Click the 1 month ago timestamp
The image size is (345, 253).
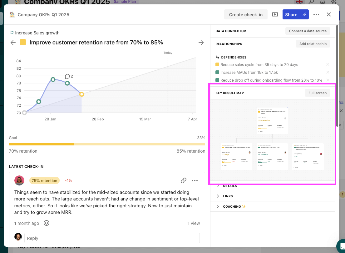coord(27,223)
